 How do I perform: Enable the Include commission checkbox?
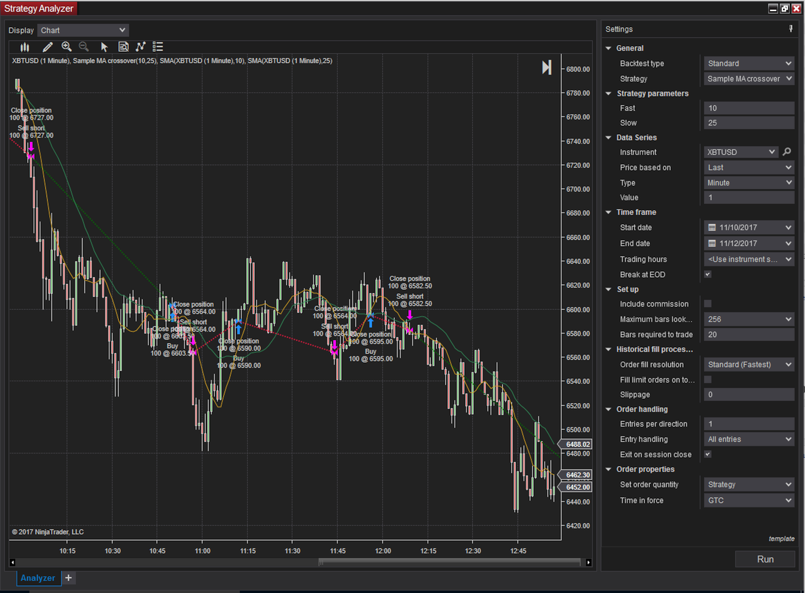click(x=708, y=304)
